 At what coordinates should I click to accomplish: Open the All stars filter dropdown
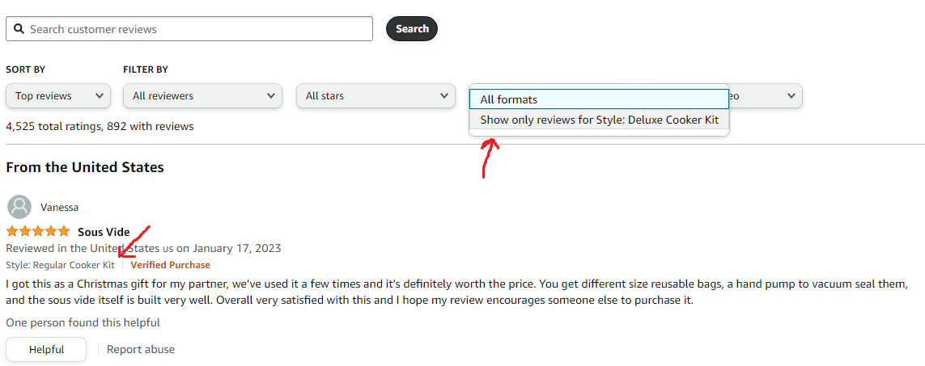coord(376,96)
